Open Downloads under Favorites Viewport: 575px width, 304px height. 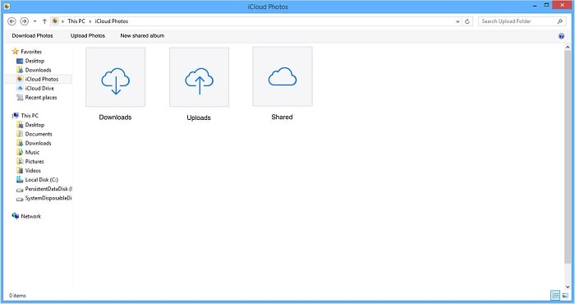[x=38, y=70]
